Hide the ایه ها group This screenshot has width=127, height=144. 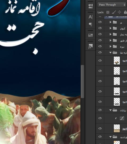point(100,52)
